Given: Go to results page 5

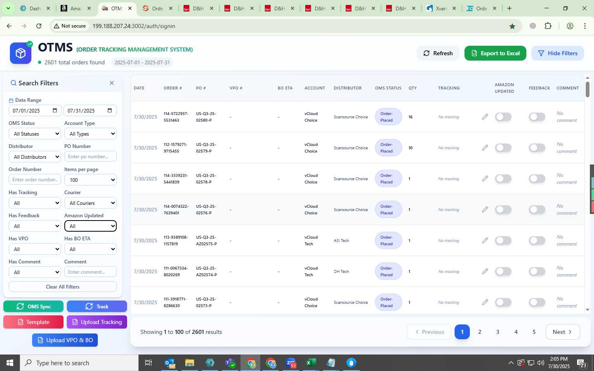Looking at the screenshot, I should click(x=534, y=332).
